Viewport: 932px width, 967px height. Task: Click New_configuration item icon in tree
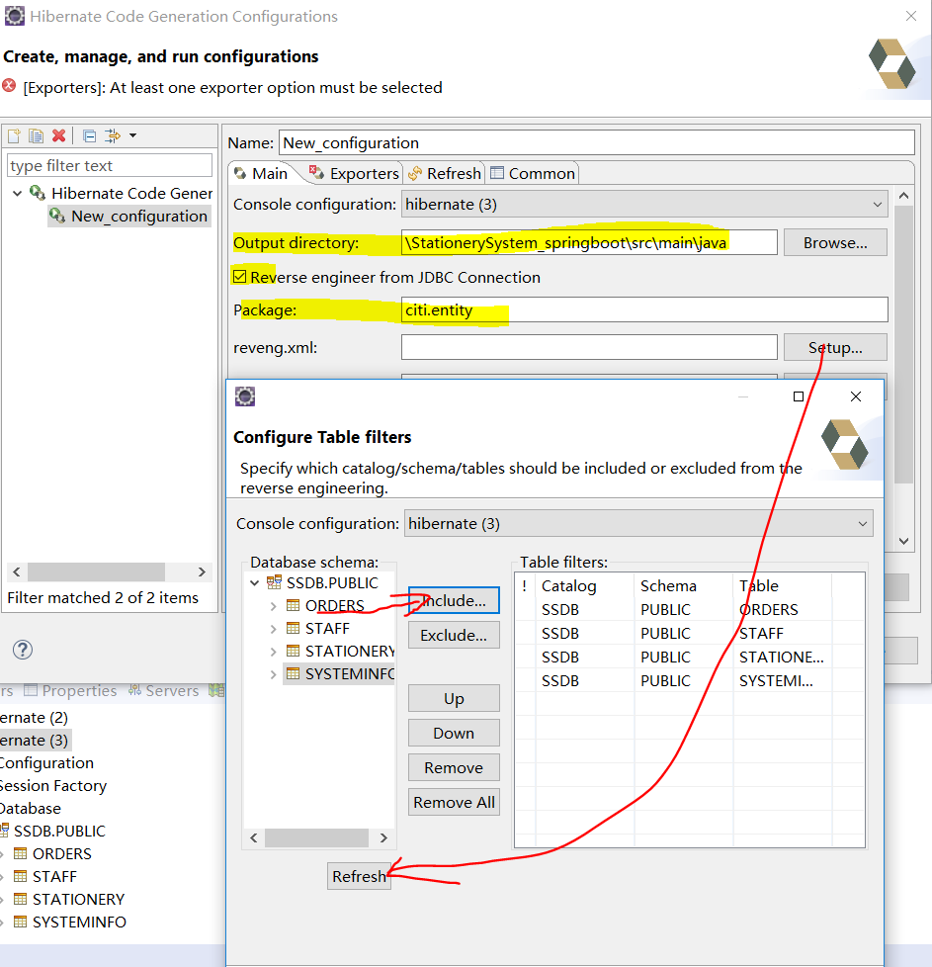pos(57,216)
